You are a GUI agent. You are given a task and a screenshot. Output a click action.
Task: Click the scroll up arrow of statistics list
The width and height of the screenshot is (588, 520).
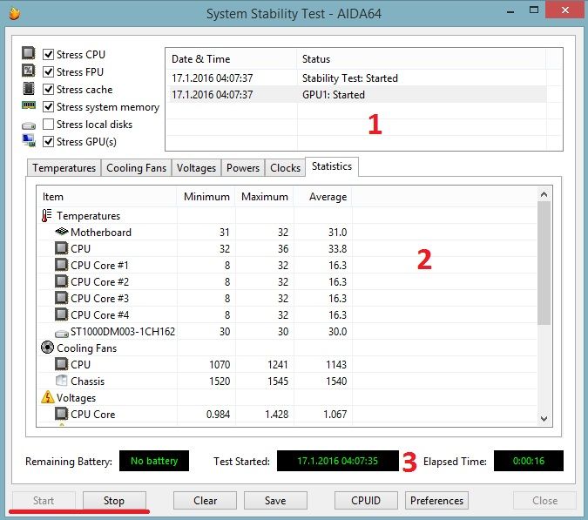544,194
